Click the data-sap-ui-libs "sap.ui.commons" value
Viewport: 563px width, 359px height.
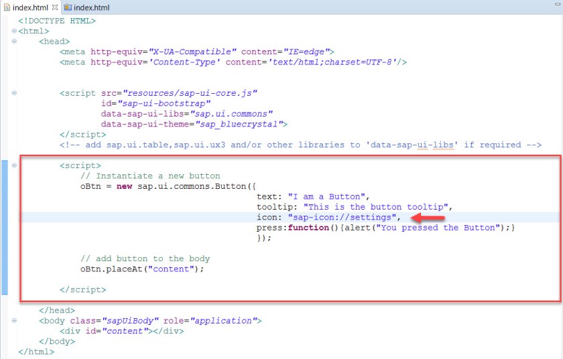pos(231,114)
